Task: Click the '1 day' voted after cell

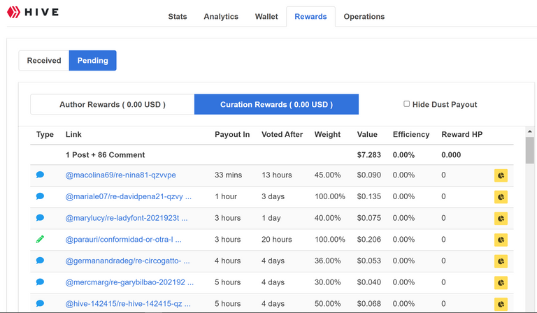Action: tap(271, 218)
